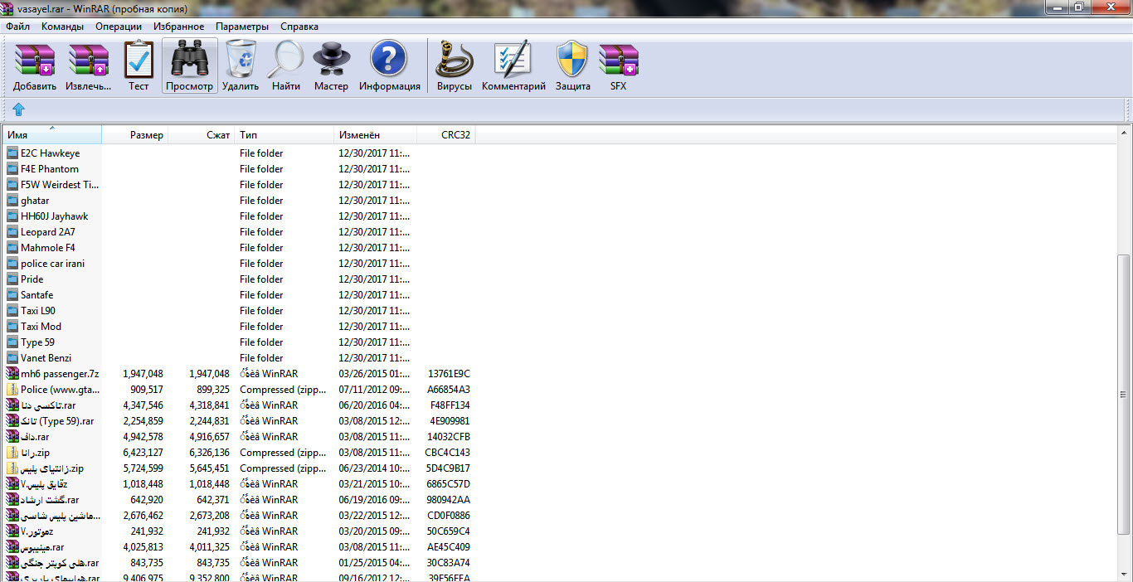The height and width of the screenshot is (582, 1133).
Task: Sort by the Имя column header
Action: (52, 135)
